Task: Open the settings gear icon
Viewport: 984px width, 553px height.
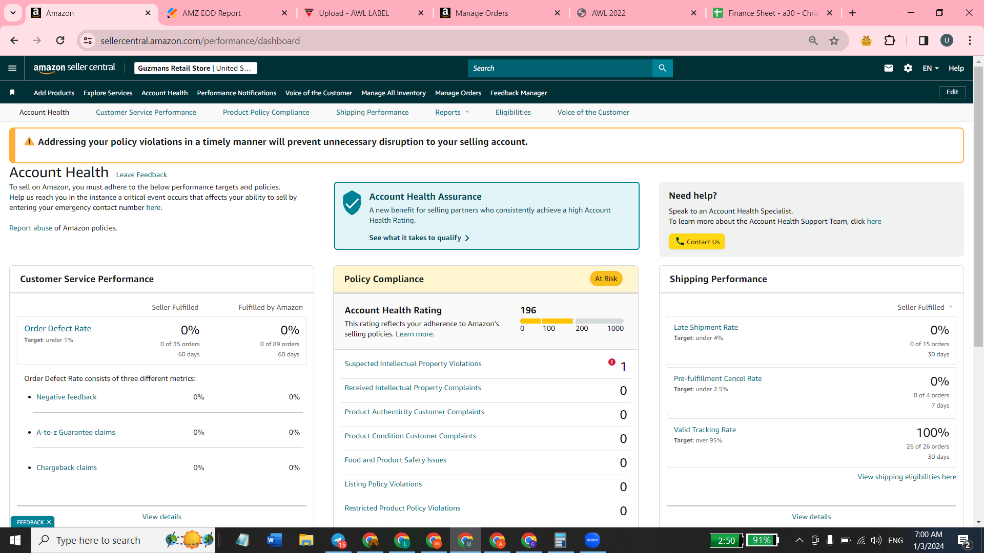Action: (908, 68)
